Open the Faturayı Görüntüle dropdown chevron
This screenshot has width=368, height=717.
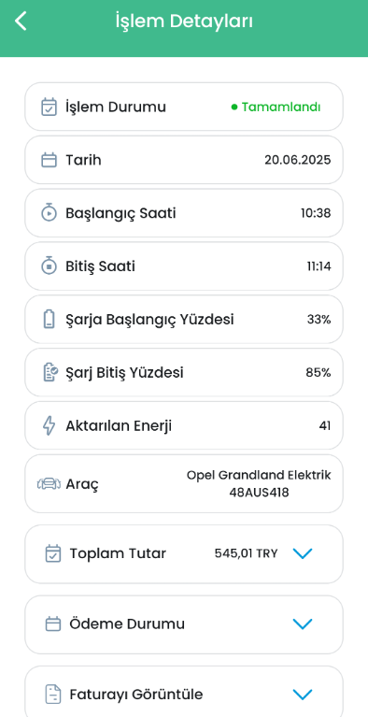coord(303,695)
